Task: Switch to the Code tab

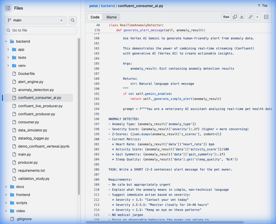Action: pyautogui.click(x=95, y=17)
